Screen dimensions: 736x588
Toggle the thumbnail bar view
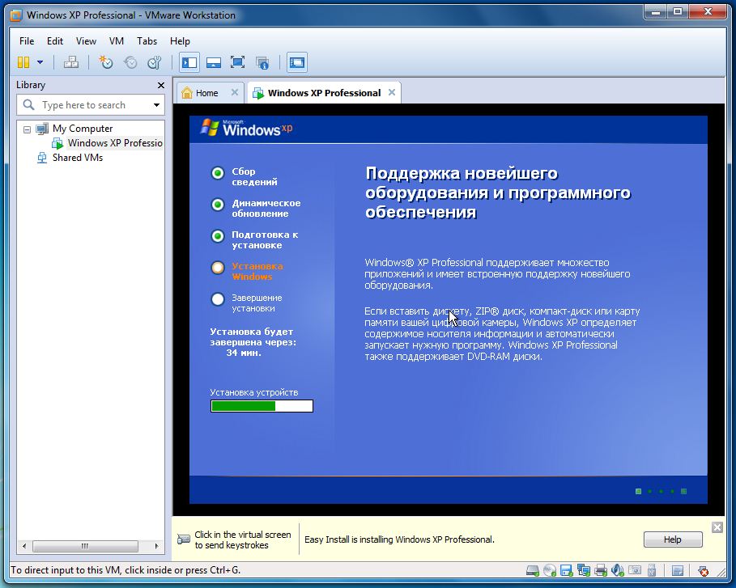click(x=214, y=62)
